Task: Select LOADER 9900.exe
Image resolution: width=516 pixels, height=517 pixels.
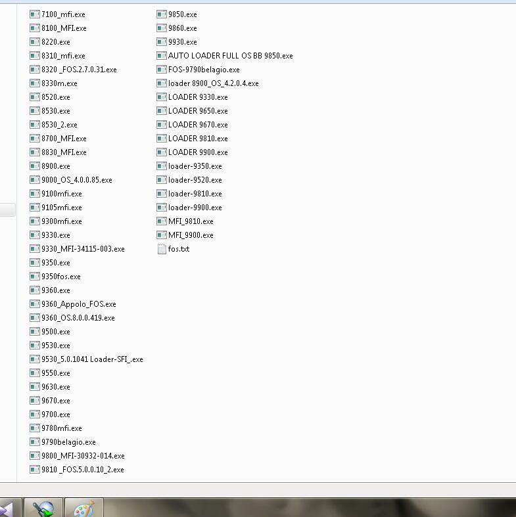Action: tap(198, 152)
